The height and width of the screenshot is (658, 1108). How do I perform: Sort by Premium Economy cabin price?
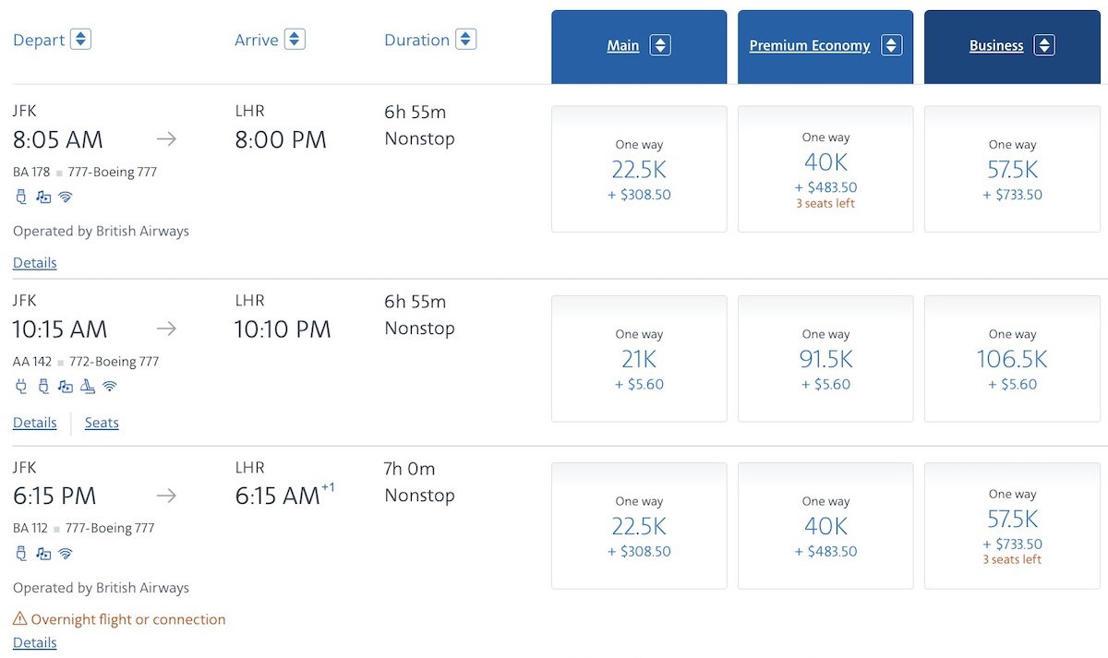pos(890,45)
